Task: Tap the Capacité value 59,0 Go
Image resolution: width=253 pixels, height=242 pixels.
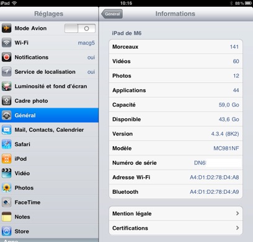Action: [x=229, y=105]
